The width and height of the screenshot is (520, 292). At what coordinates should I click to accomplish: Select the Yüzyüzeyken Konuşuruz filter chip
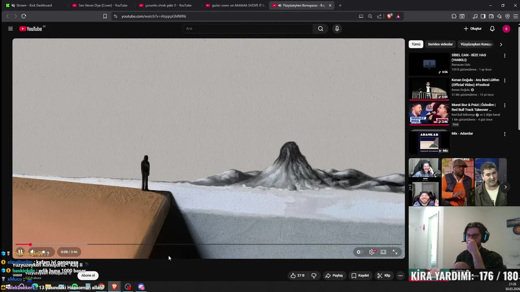click(x=476, y=44)
